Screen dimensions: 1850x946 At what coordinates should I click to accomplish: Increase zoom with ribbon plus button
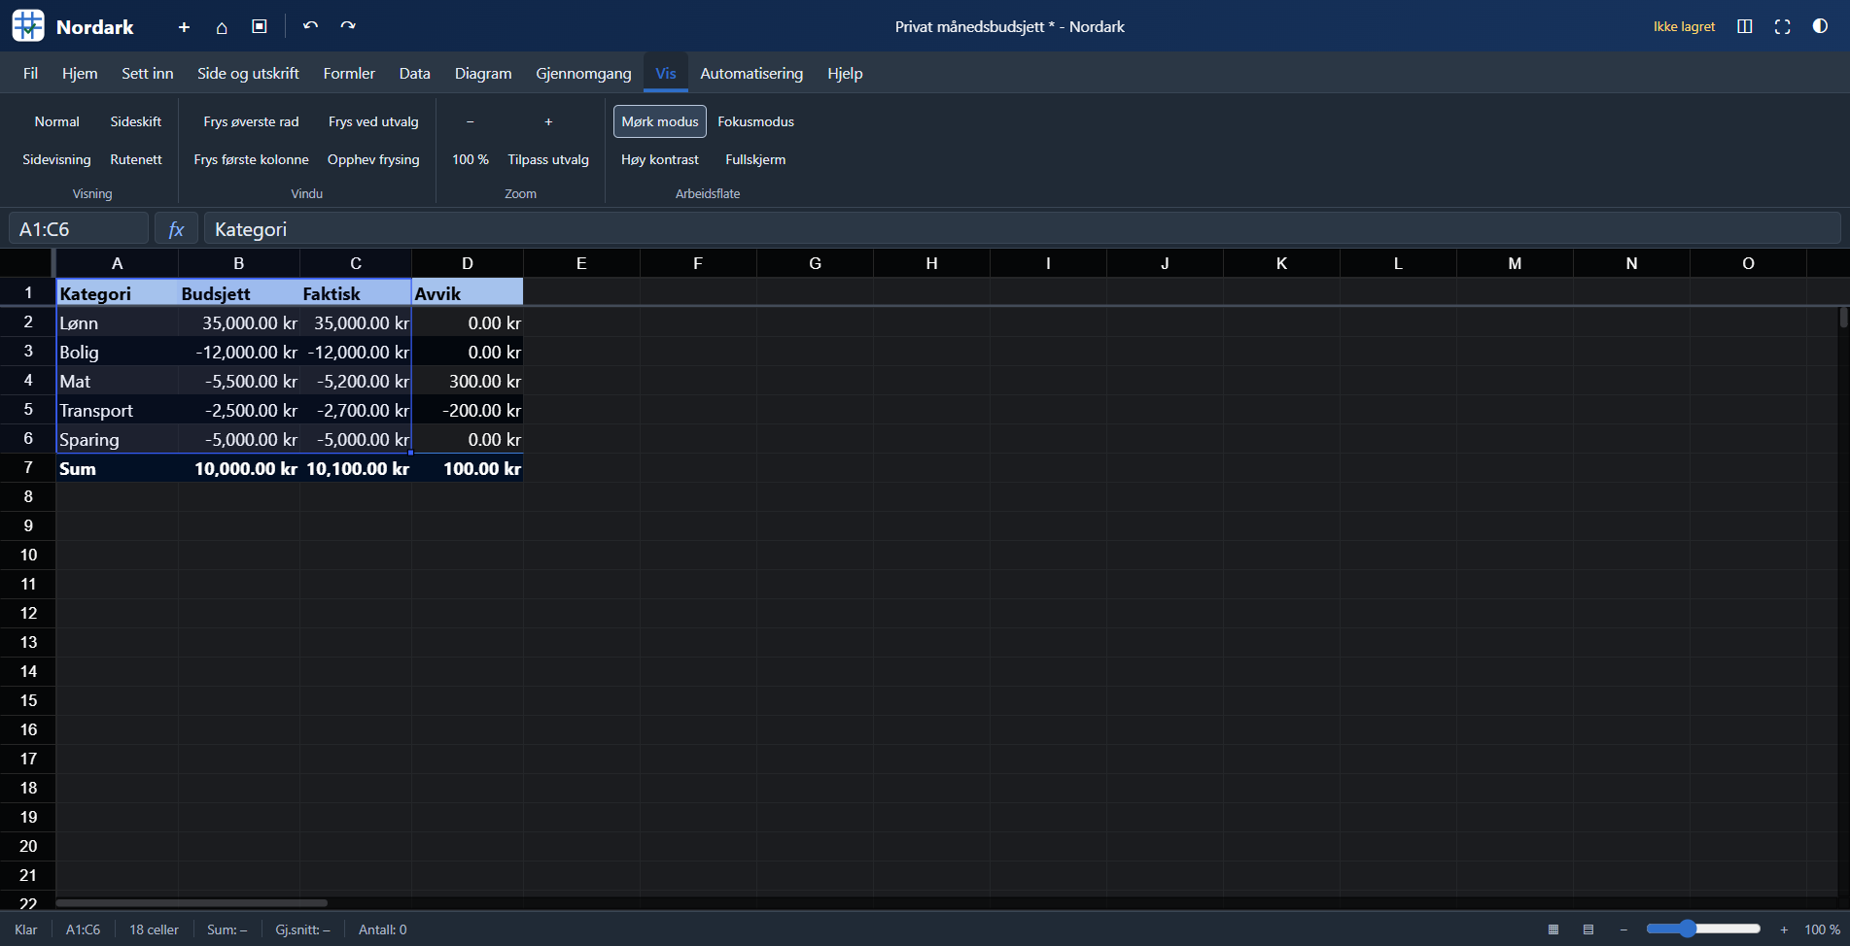pyautogui.click(x=548, y=121)
